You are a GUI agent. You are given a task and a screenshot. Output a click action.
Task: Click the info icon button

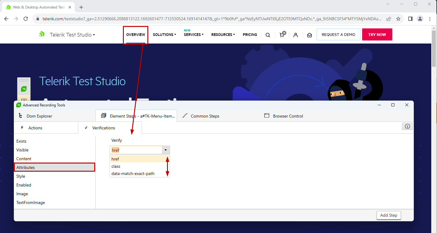(x=407, y=126)
